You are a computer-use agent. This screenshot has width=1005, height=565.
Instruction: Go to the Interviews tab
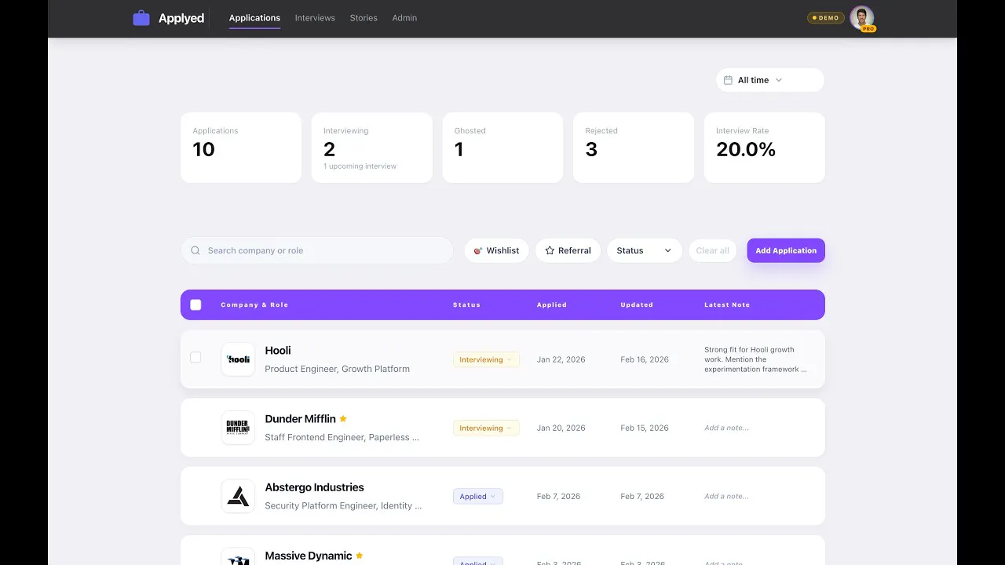(315, 18)
